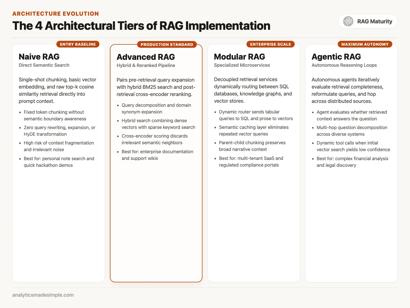Click bullet 'Hybrid search combining dense vectors'
The height and width of the screenshot is (308, 410).
(x=158, y=124)
